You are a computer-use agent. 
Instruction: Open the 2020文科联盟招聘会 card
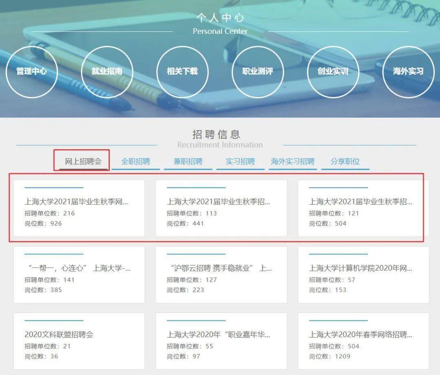(79, 341)
